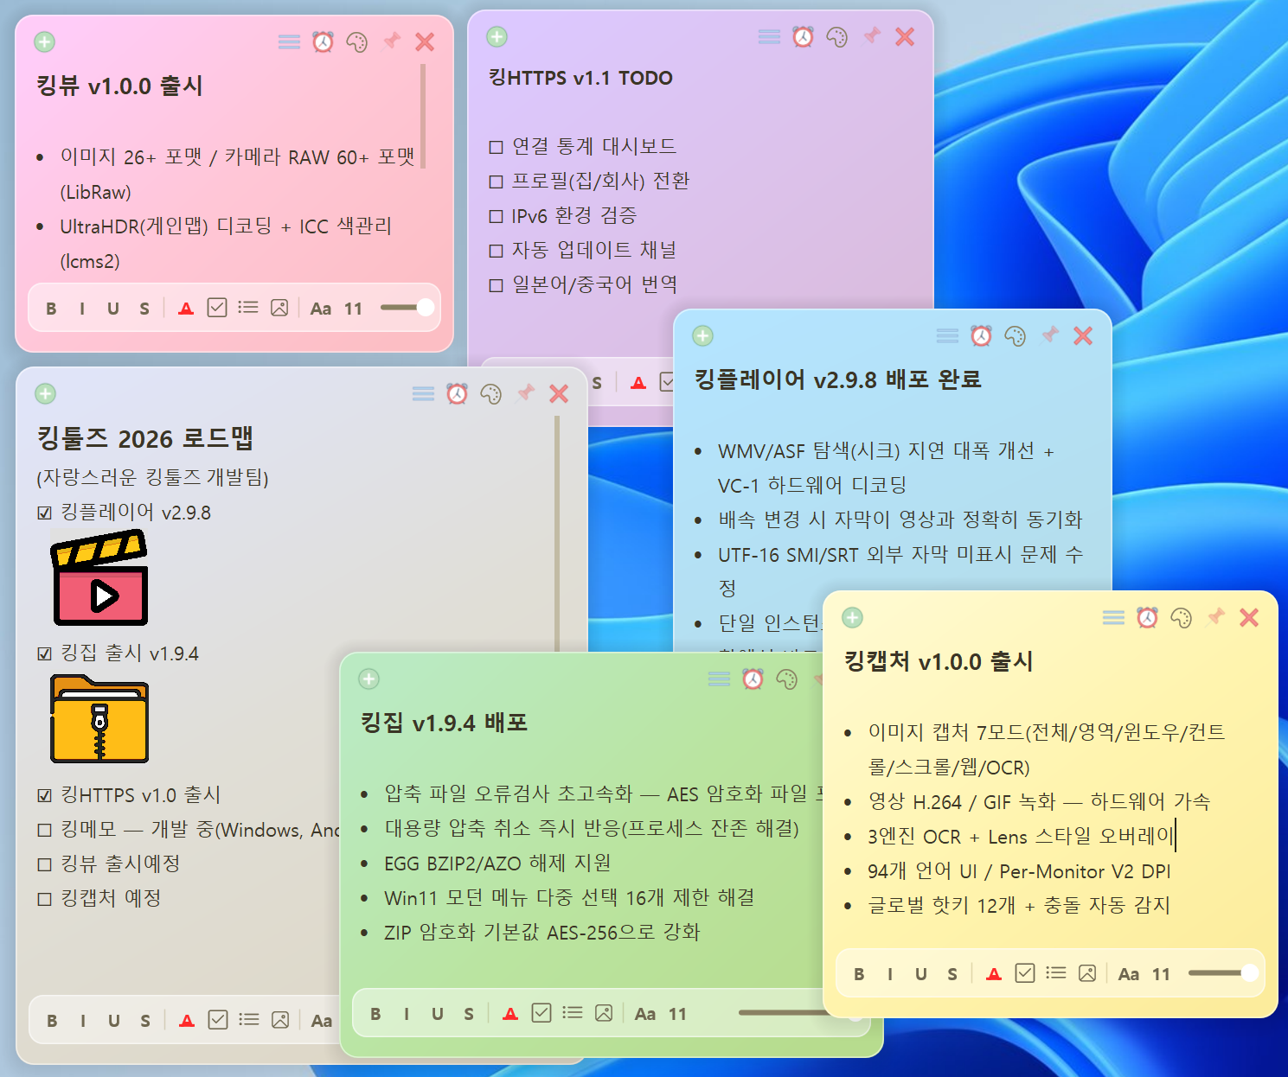Viewport: 1288px width, 1077px height.
Task: Add a note using 킹집 note's plus icon
Action: (369, 679)
